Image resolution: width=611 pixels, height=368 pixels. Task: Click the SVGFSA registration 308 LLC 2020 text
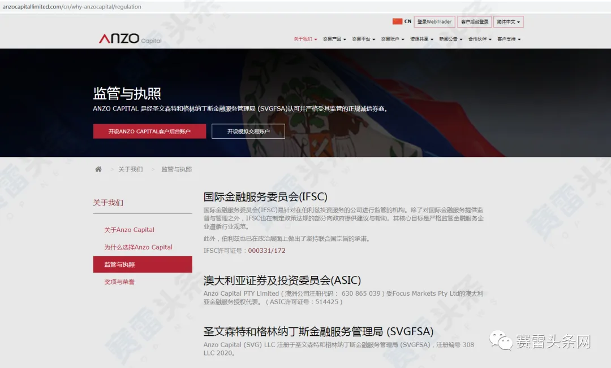(339, 349)
